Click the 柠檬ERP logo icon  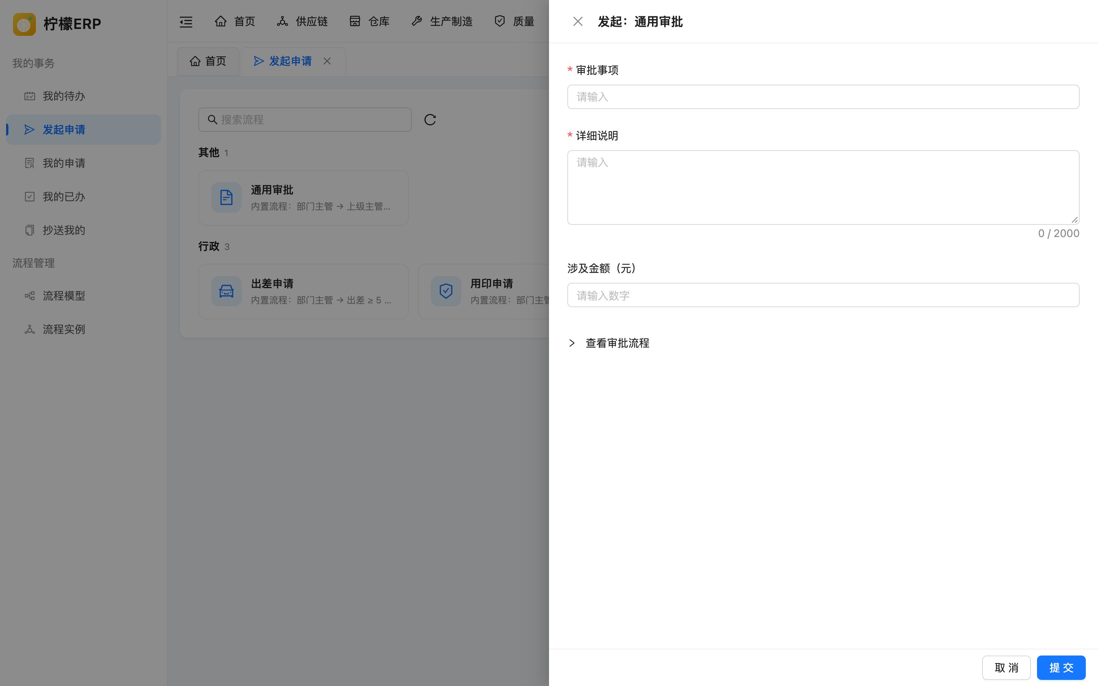24,24
